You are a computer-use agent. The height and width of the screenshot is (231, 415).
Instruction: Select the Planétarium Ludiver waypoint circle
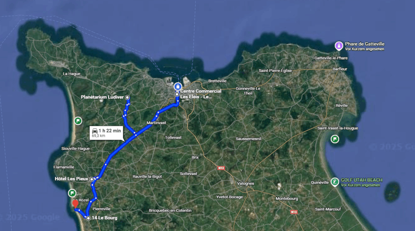[x=127, y=97]
